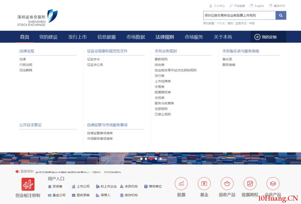
Task: Select the last carousel dot
Action: (x=160, y=159)
